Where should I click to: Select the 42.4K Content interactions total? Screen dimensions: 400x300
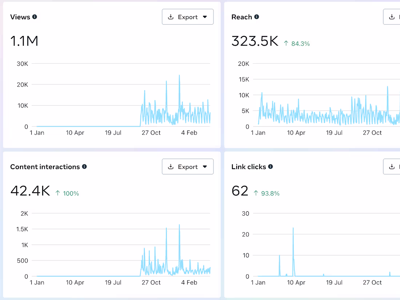click(30, 191)
